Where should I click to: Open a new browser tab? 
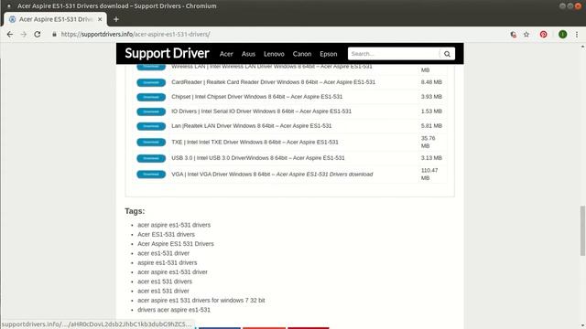[116, 19]
